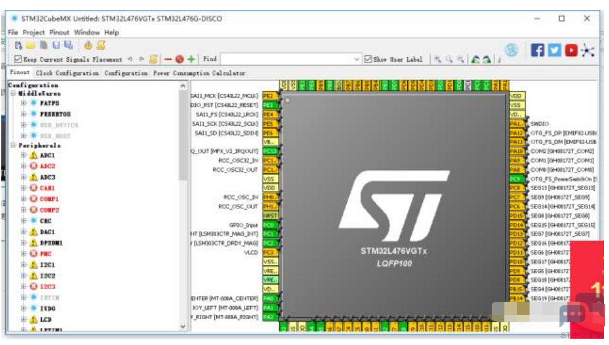Screen dimensions: 609x345
Task: Click the STM32L476VGTx chip name
Action: (393, 251)
